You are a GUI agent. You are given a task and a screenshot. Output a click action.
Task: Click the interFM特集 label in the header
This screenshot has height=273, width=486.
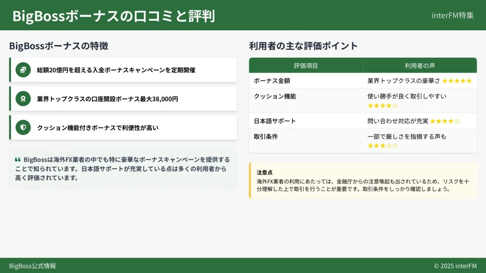click(452, 15)
